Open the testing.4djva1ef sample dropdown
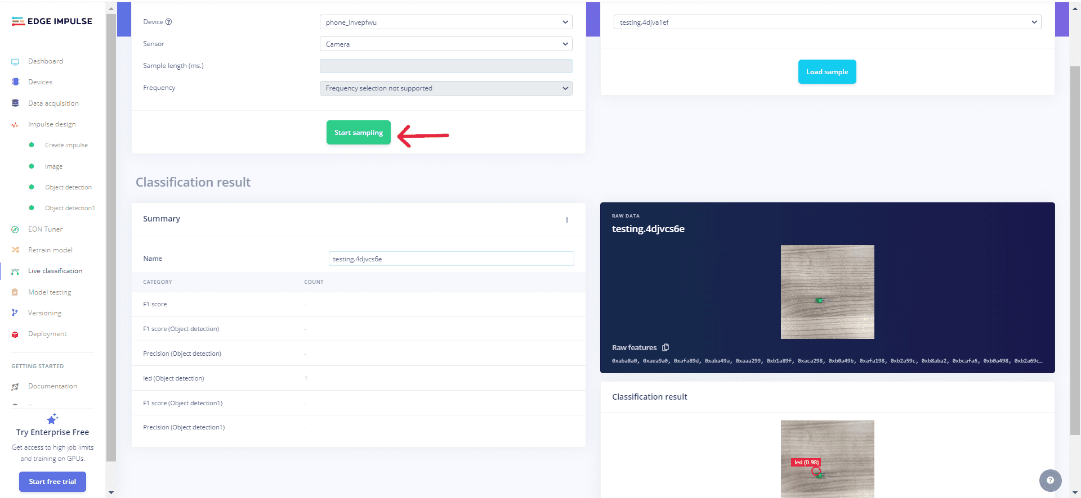The height and width of the screenshot is (498, 1081). pos(827,22)
